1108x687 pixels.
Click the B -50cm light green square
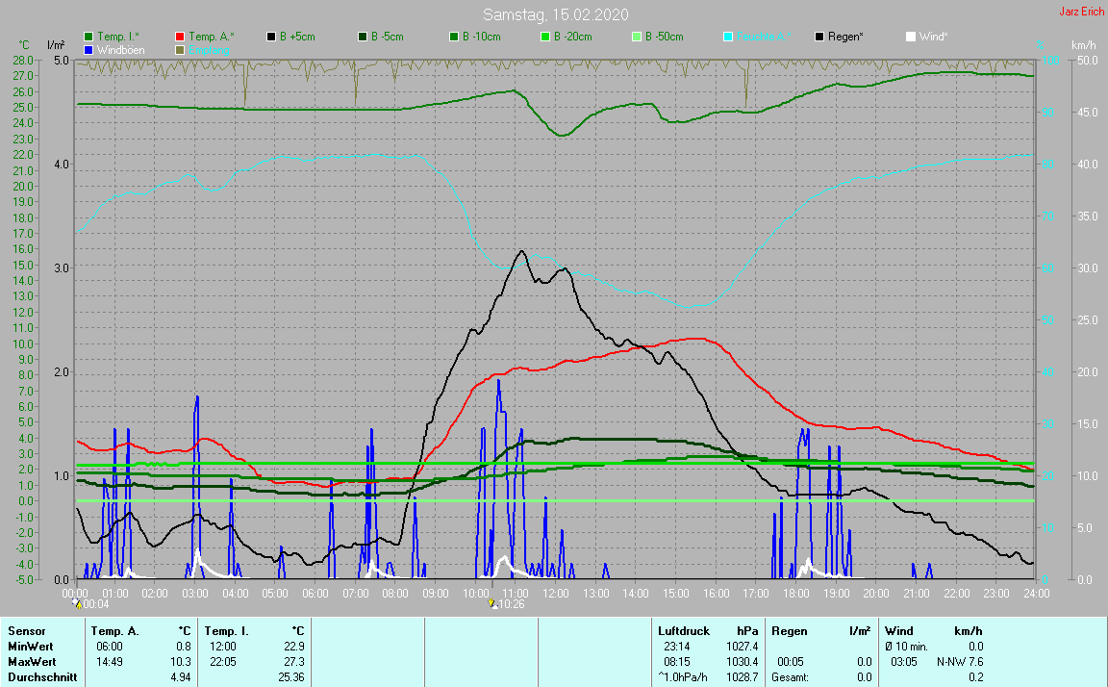pyautogui.click(x=636, y=37)
